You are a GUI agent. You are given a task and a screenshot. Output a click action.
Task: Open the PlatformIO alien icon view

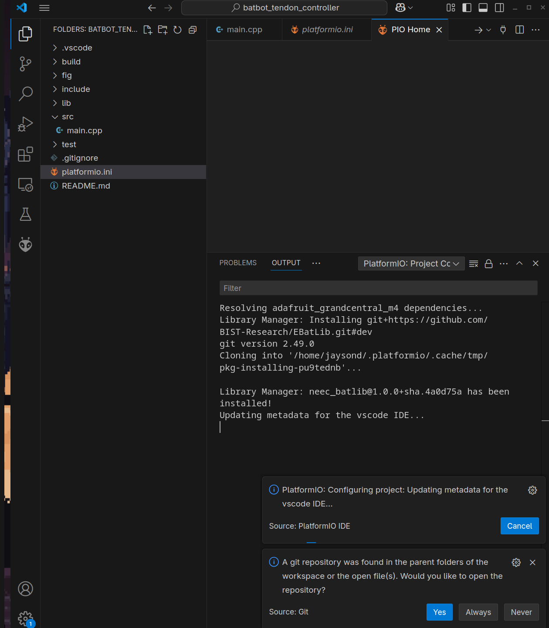25,244
